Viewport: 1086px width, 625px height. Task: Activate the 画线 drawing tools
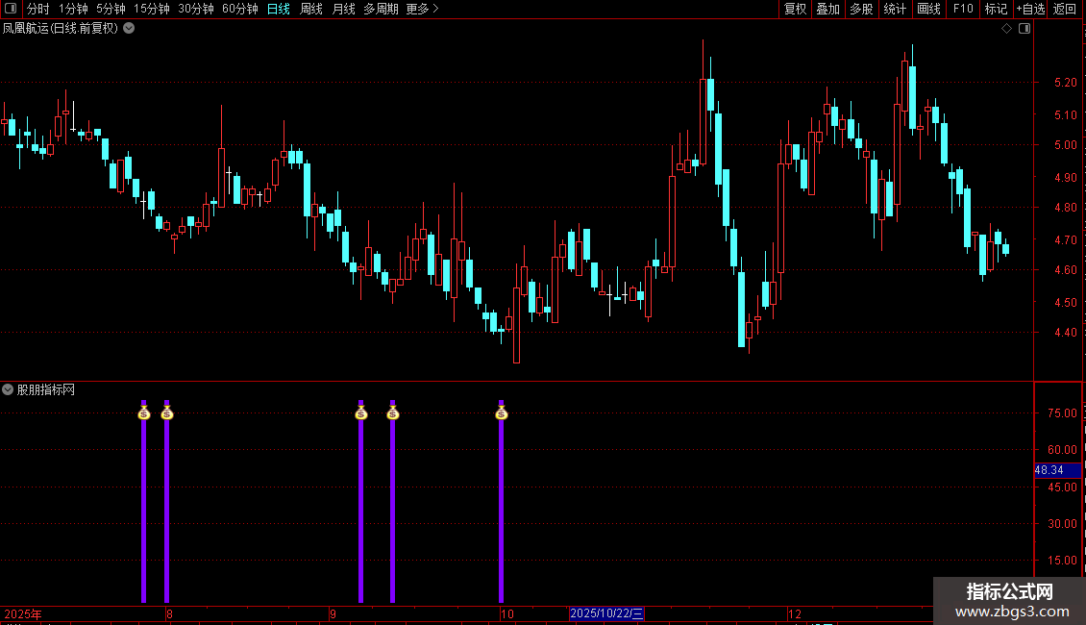tap(928, 9)
